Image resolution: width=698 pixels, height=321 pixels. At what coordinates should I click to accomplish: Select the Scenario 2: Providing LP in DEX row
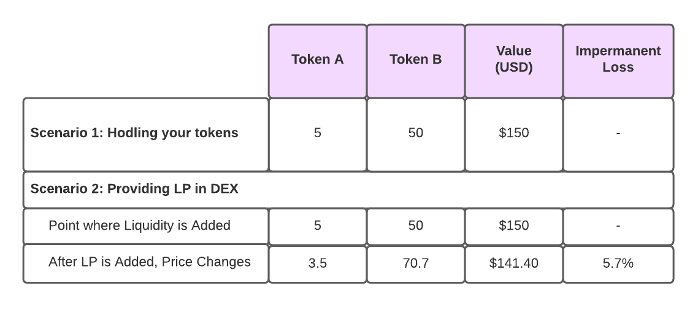348,190
